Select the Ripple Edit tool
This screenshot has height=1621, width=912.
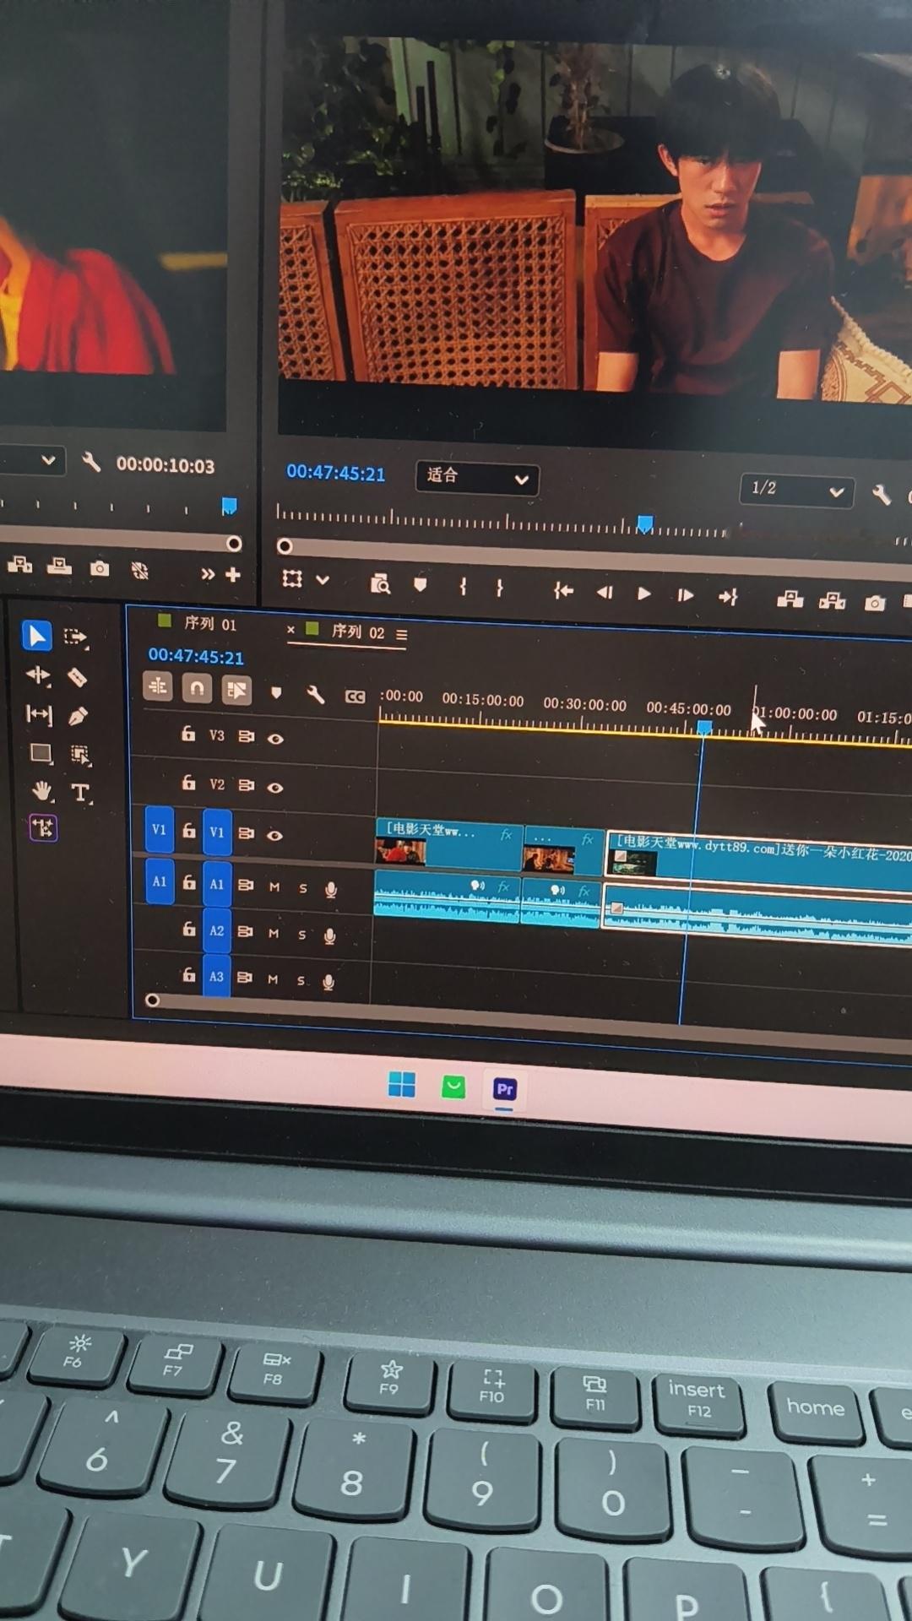tap(38, 675)
